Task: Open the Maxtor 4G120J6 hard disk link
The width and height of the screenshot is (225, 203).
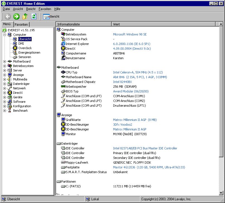Action: pos(149,167)
